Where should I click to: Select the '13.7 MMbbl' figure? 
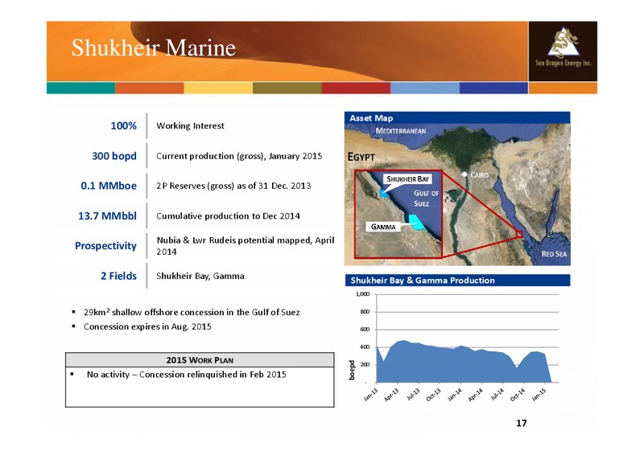(x=108, y=215)
